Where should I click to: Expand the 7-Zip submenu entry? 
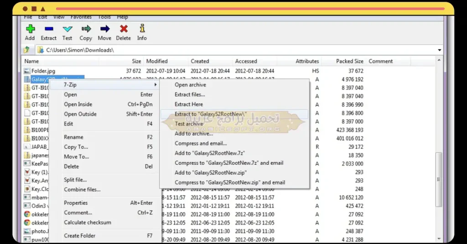(x=104, y=85)
